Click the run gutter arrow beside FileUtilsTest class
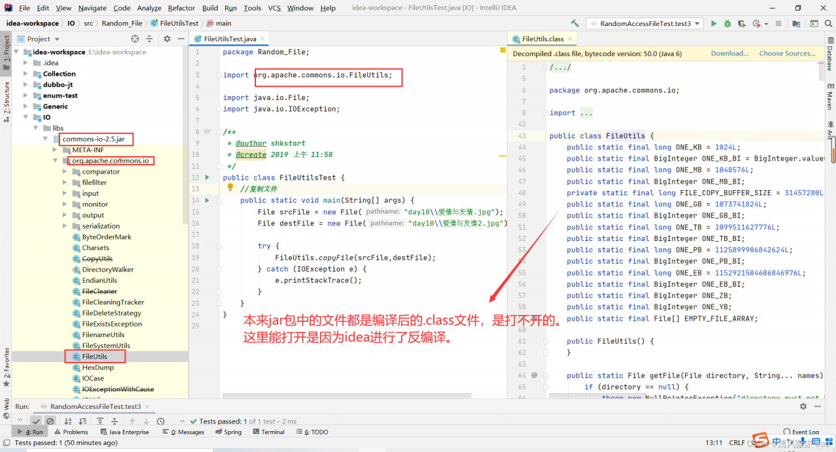 click(207, 177)
